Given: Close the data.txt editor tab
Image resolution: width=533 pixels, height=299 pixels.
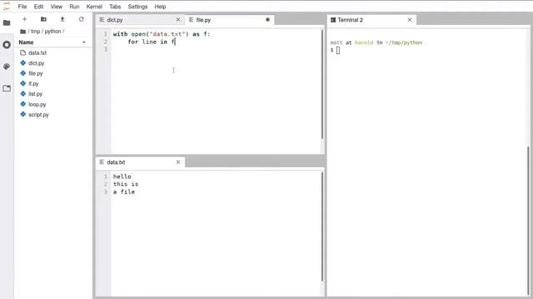Looking at the screenshot, I should tap(178, 162).
